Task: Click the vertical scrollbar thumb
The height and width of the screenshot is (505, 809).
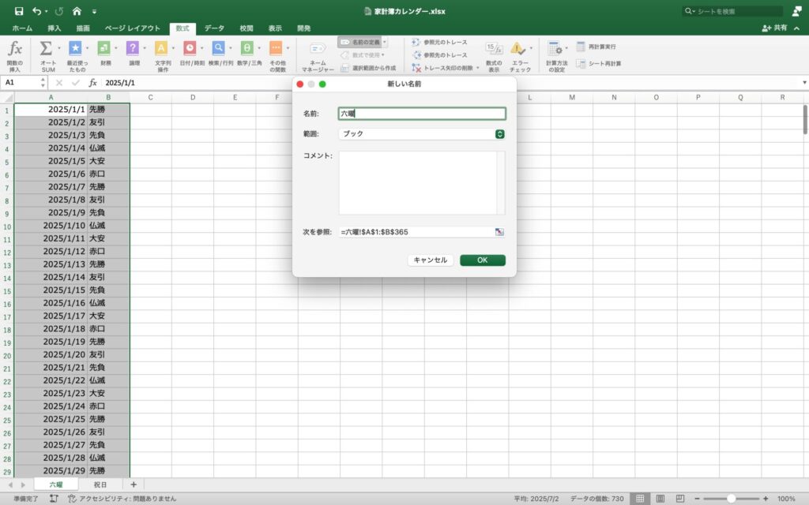Action: (804, 120)
